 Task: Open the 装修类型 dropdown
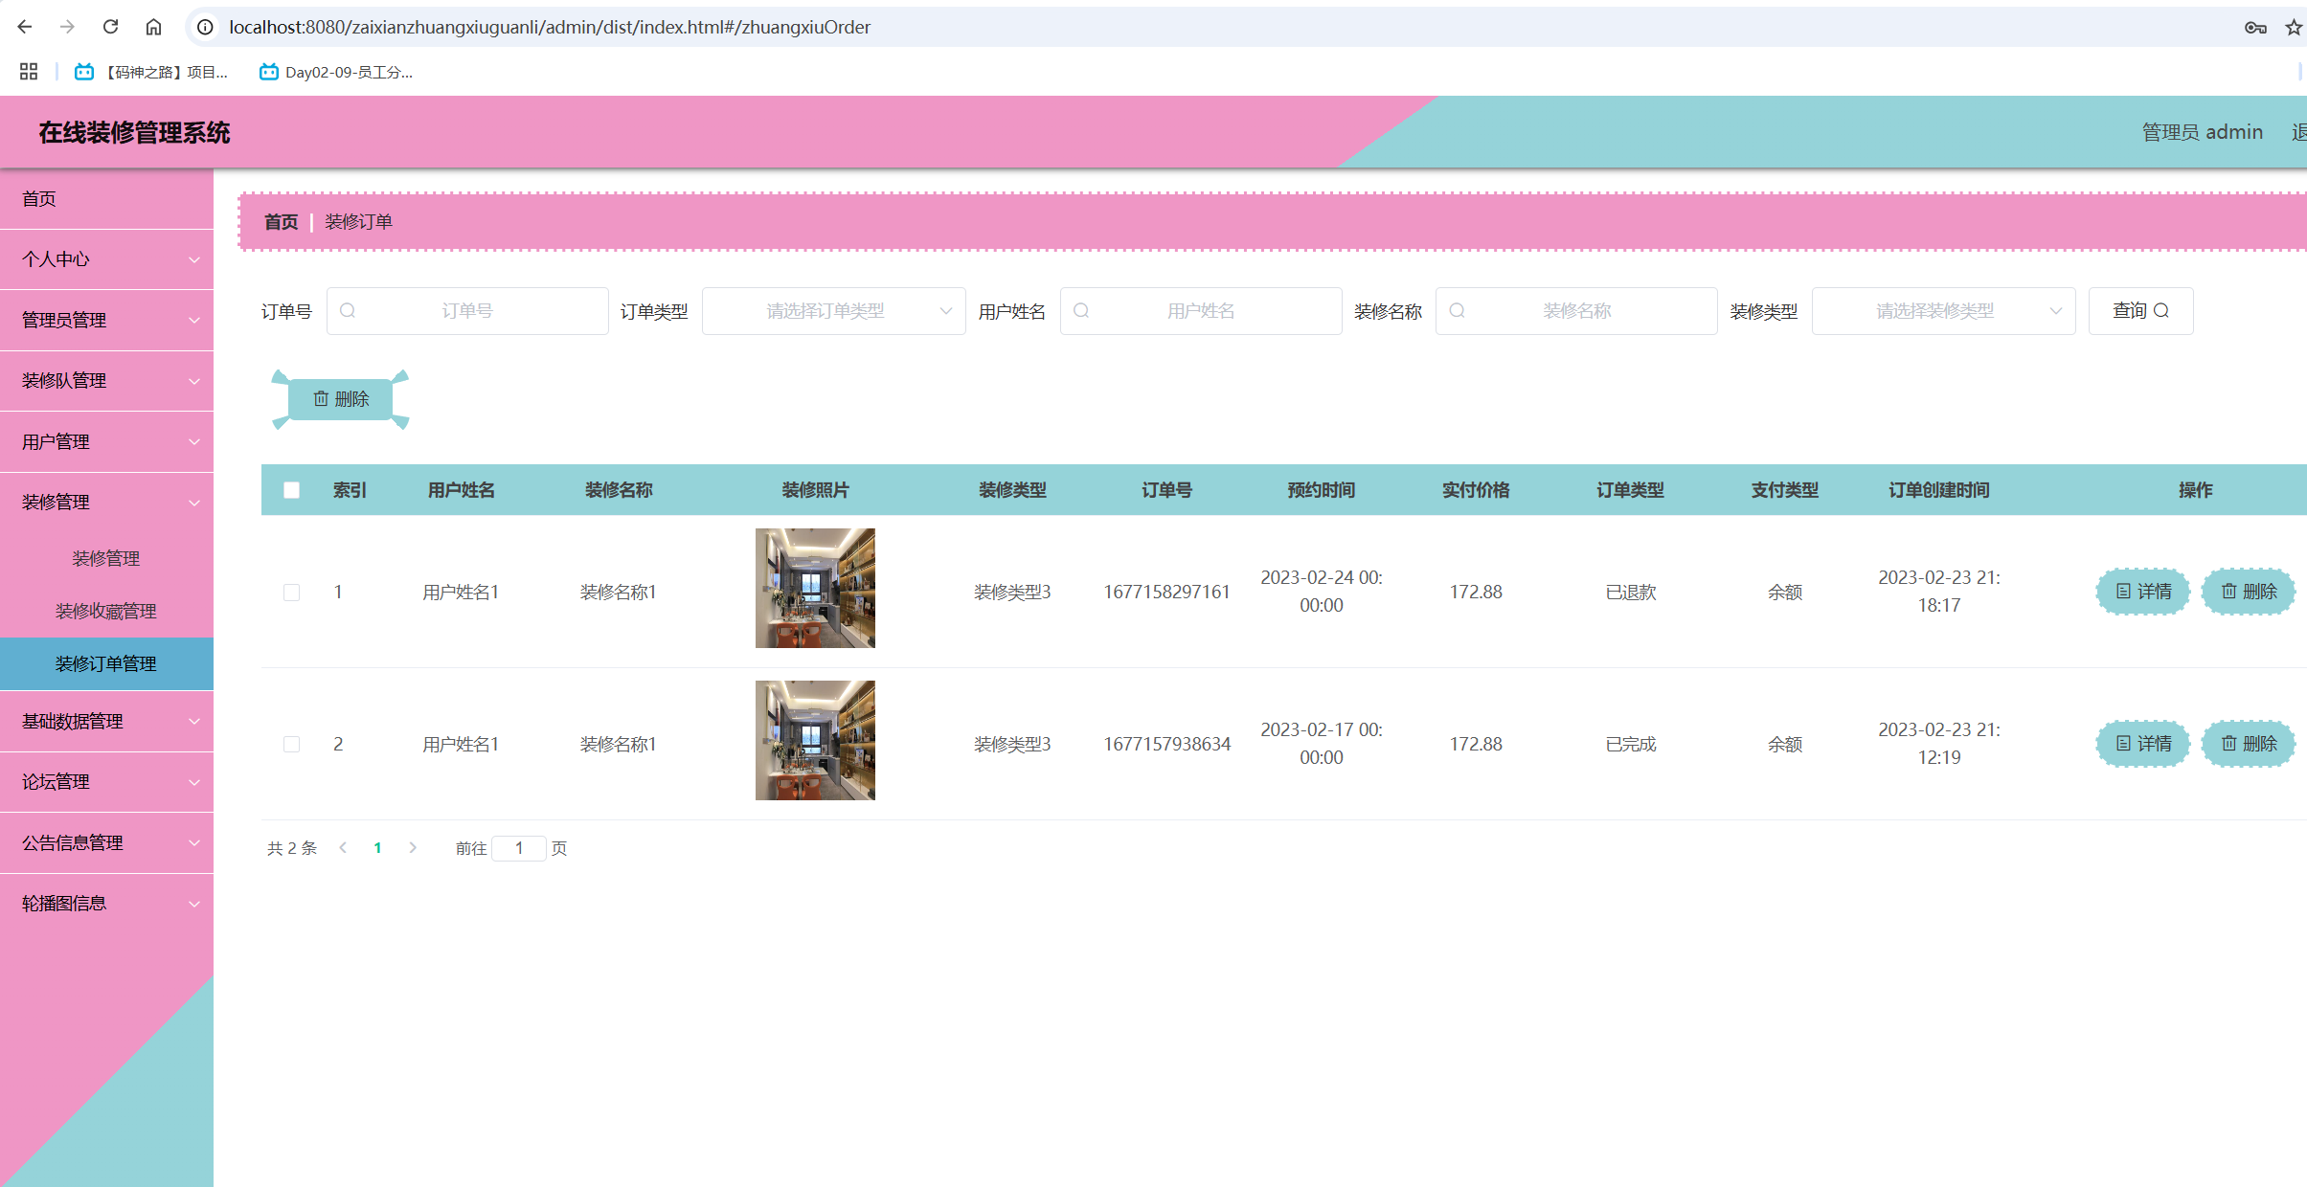tap(1942, 311)
